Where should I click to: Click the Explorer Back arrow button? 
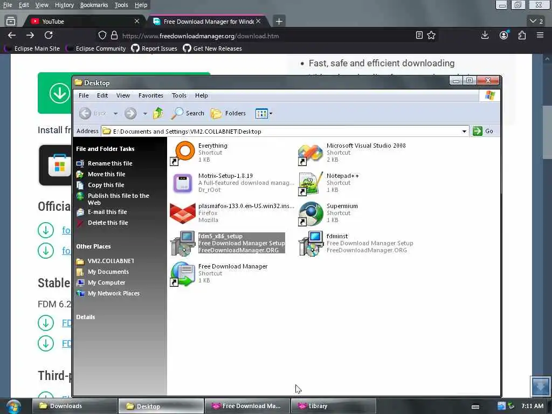coord(85,113)
